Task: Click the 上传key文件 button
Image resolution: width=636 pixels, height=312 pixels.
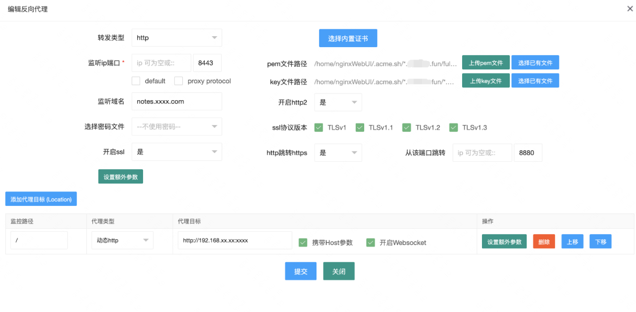Action: [485, 81]
